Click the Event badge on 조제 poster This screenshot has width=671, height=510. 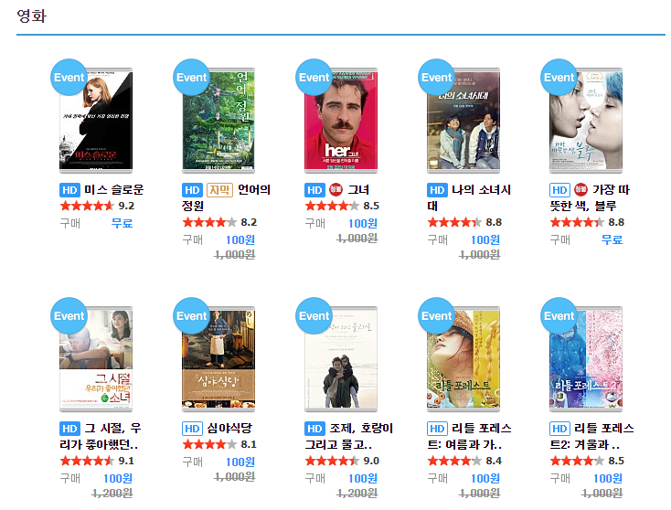(x=314, y=315)
